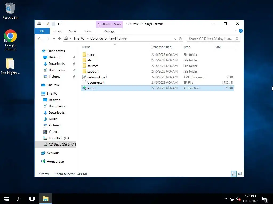Switch to the Share ribbon tab

click(73, 31)
